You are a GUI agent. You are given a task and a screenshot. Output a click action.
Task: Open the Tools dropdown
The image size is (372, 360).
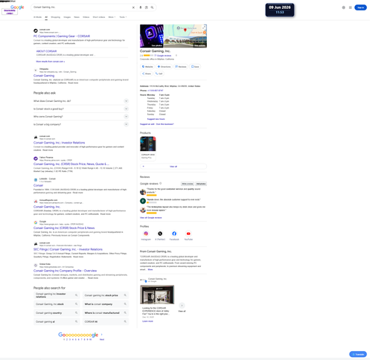[123, 17]
